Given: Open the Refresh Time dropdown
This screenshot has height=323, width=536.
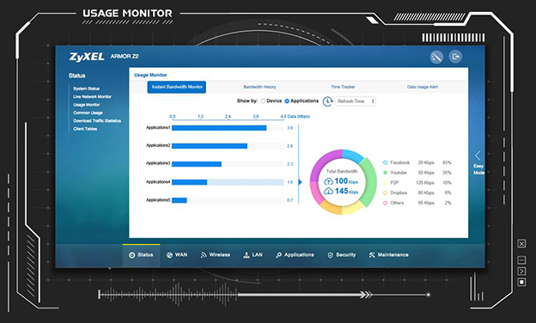Looking at the screenshot, I should [355, 101].
